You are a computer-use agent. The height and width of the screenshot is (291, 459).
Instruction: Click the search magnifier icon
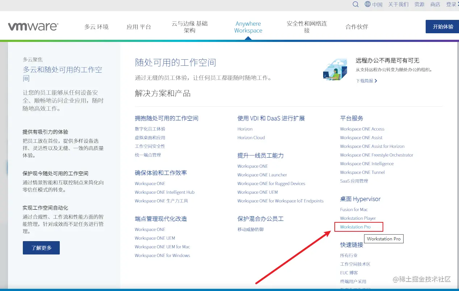(356, 4)
